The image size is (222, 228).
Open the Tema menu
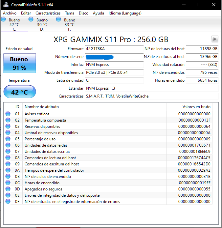coord(70,13)
